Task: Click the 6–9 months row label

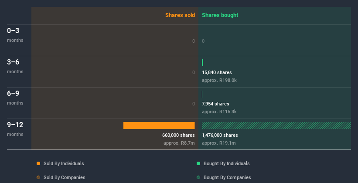Action: [15, 98]
